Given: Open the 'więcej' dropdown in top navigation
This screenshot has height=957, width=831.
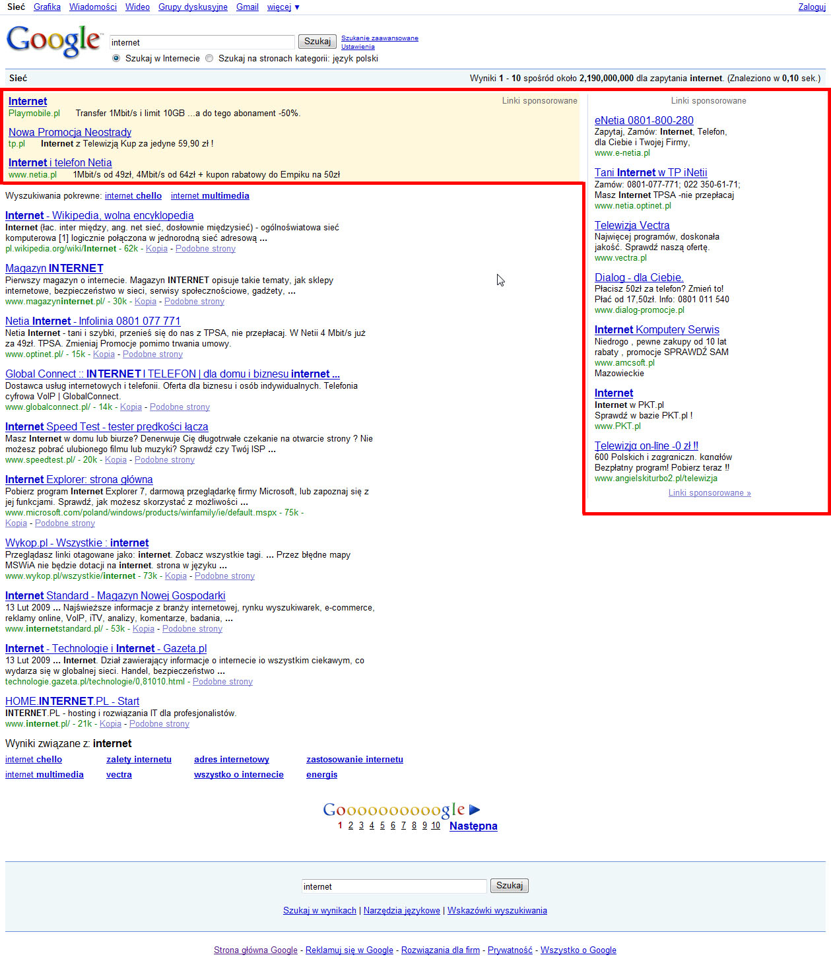Looking at the screenshot, I should 283,7.
